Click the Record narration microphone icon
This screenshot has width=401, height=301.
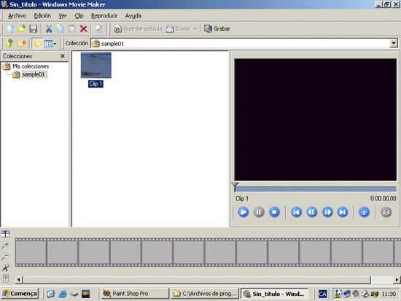click(5, 267)
